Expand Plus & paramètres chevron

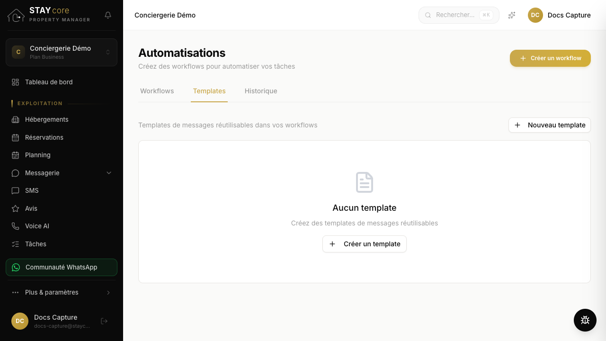(108, 292)
